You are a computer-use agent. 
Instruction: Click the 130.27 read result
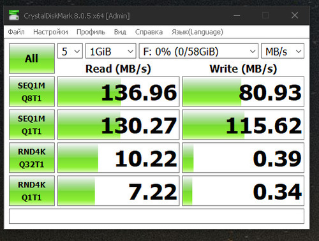point(119,124)
